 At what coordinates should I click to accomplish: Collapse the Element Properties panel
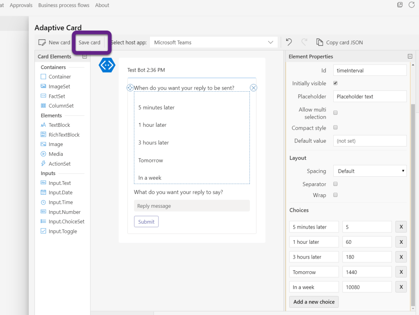point(410,56)
